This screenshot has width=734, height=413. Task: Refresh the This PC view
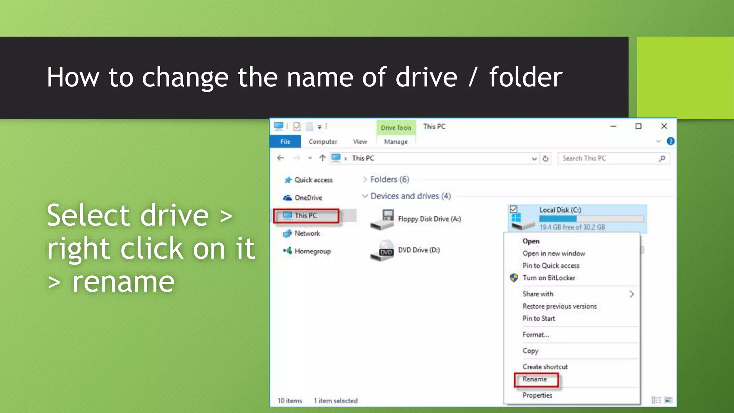click(545, 158)
